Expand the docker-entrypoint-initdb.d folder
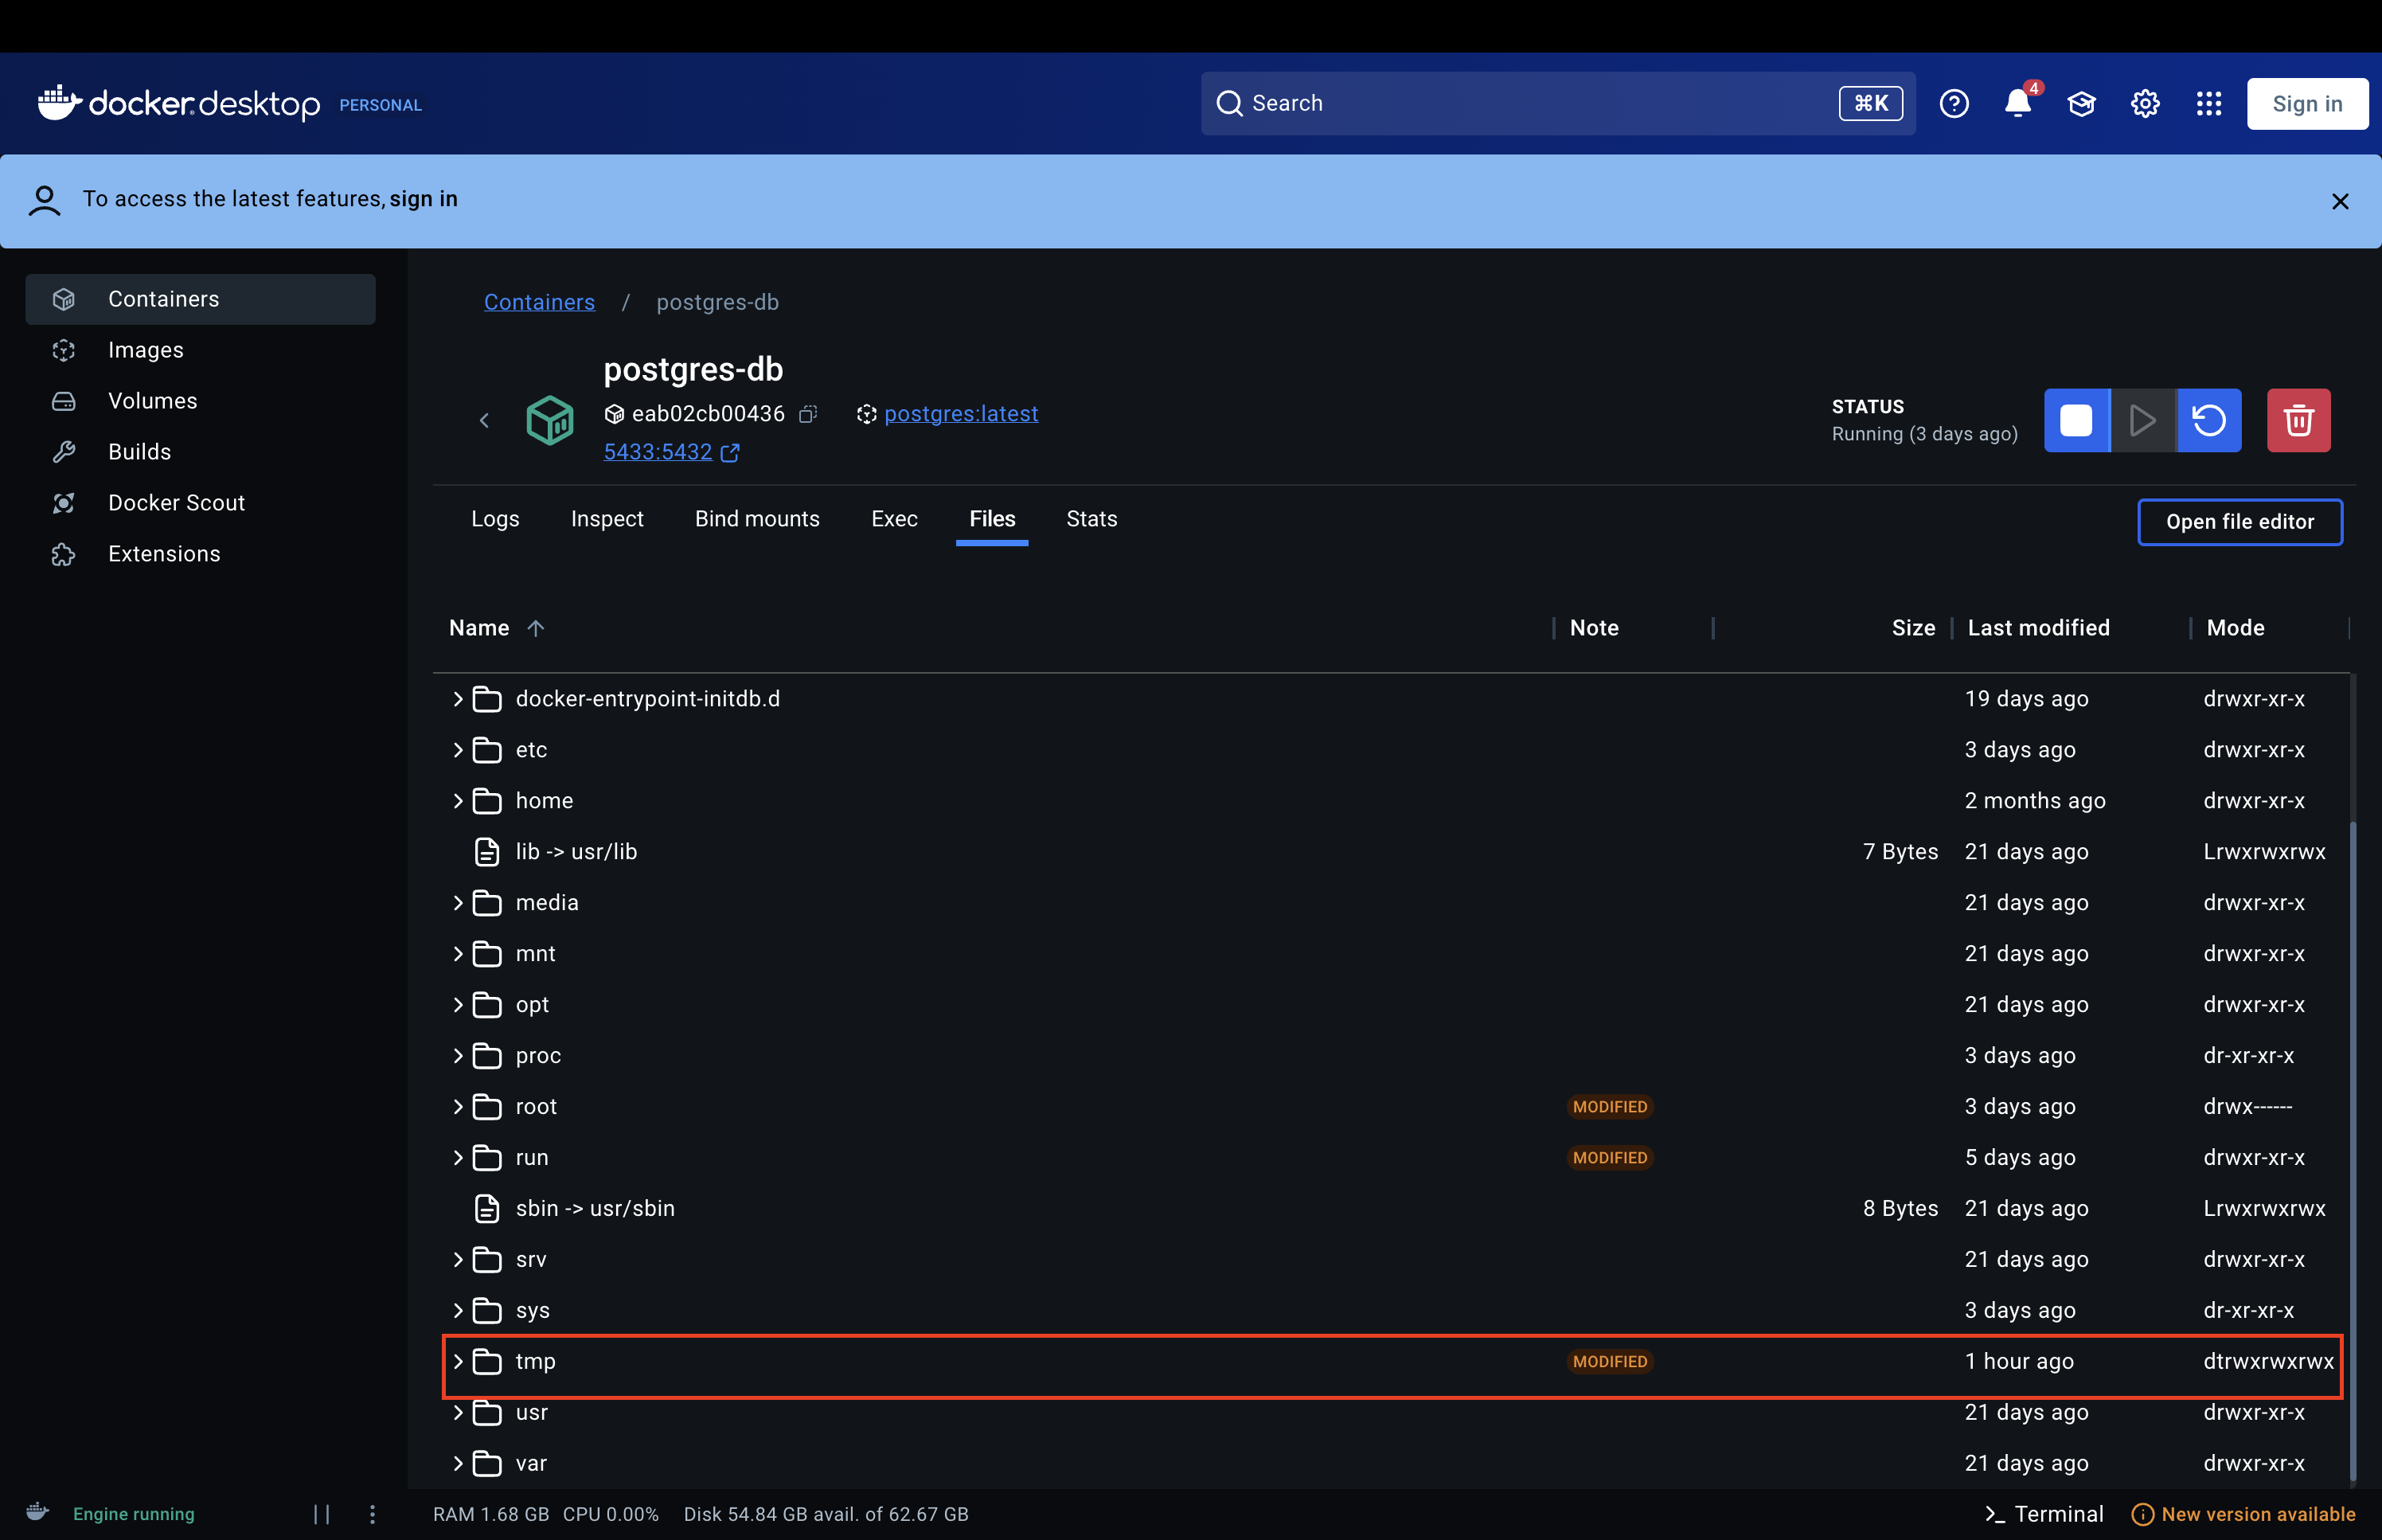This screenshot has height=1540, width=2382. coord(458,699)
